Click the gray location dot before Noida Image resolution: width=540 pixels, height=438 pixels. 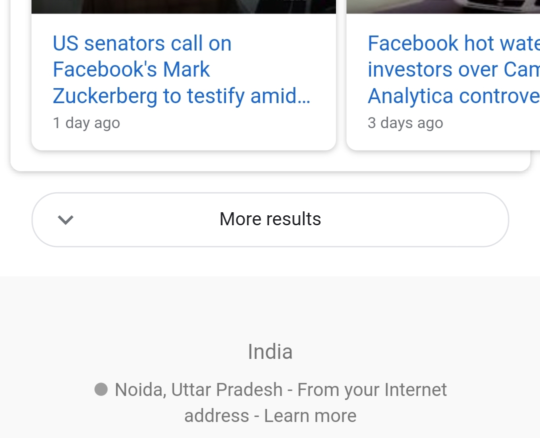tap(101, 389)
